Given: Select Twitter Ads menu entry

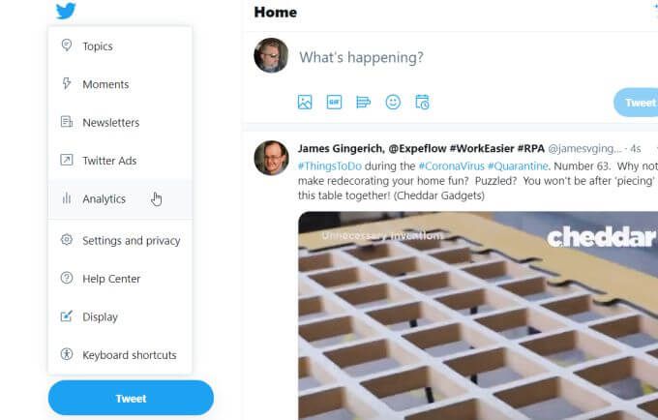Looking at the screenshot, I should tap(120, 161).
